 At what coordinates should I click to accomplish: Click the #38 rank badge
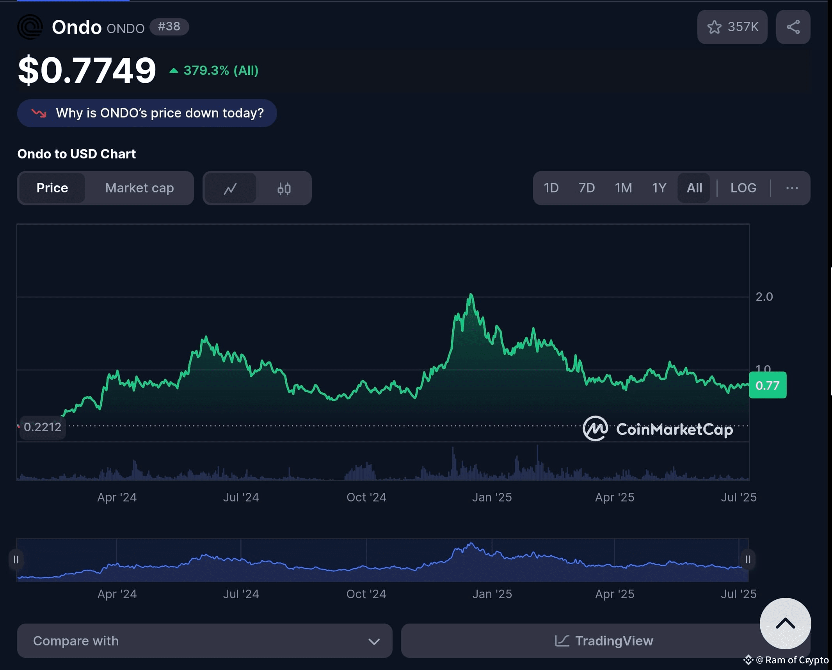click(x=169, y=27)
